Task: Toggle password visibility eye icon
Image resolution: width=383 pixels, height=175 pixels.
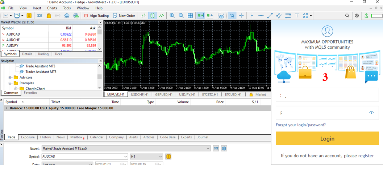Action: 371,113
